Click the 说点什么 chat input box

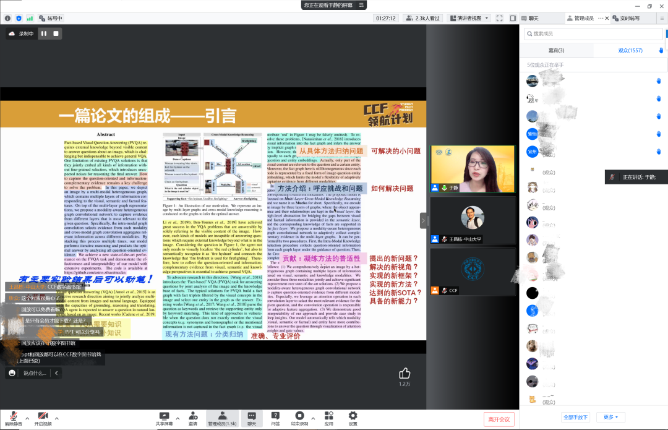(35, 373)
